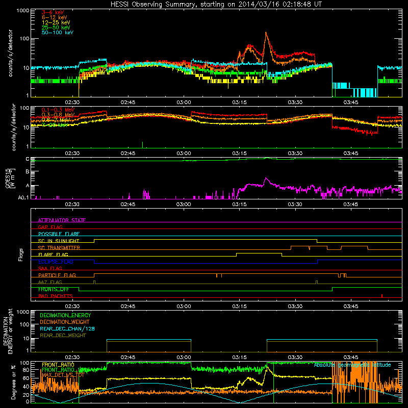
Task: Click the "03:45" time label under Flags plot
Action: pos(351,307)
